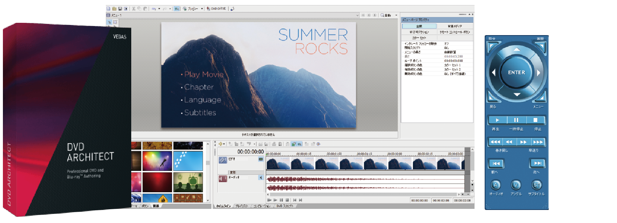
Task: Switch to the プレイリスト tab
Action: (242, 206)
